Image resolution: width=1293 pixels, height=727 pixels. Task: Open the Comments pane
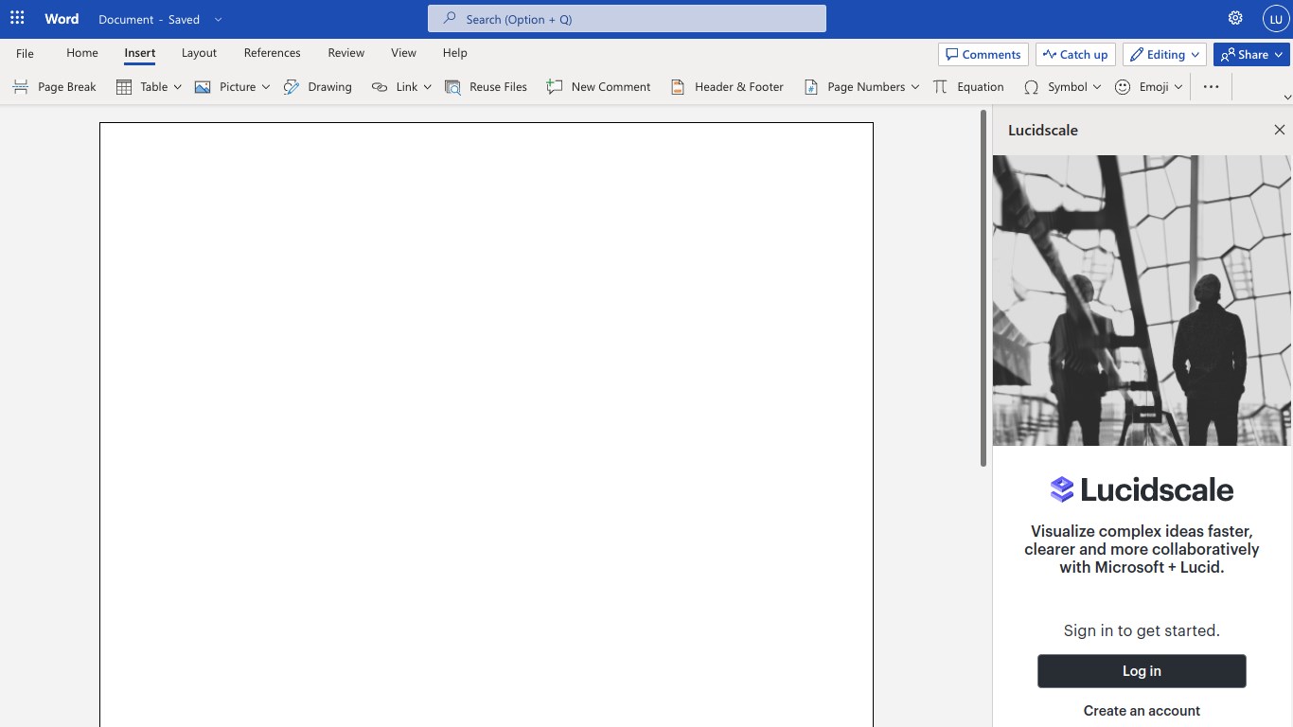(983, 55)
